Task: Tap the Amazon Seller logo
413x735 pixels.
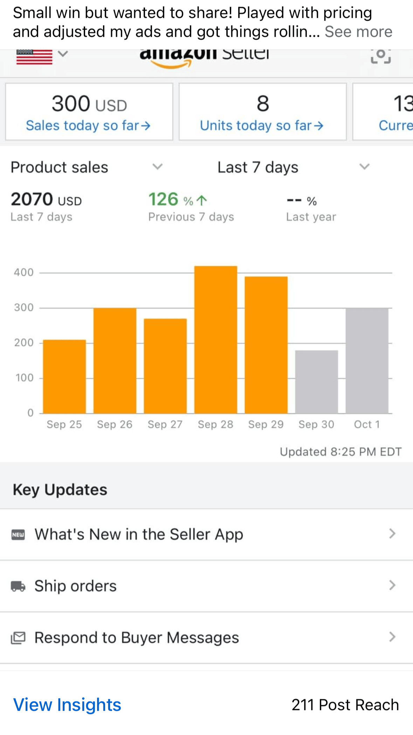Action: click(x=204, y=57)
